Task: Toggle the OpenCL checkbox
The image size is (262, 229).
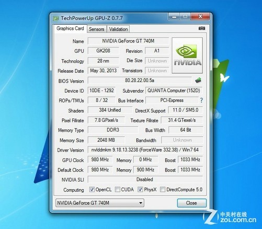Action: 92,189
